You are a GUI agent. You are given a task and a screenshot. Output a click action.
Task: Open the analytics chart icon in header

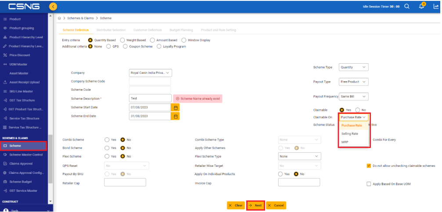pyautogui.click(x=436, y=7)
